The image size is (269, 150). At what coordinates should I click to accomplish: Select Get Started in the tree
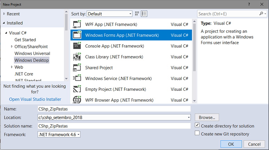pyautogui.click(x=25, y=40)
